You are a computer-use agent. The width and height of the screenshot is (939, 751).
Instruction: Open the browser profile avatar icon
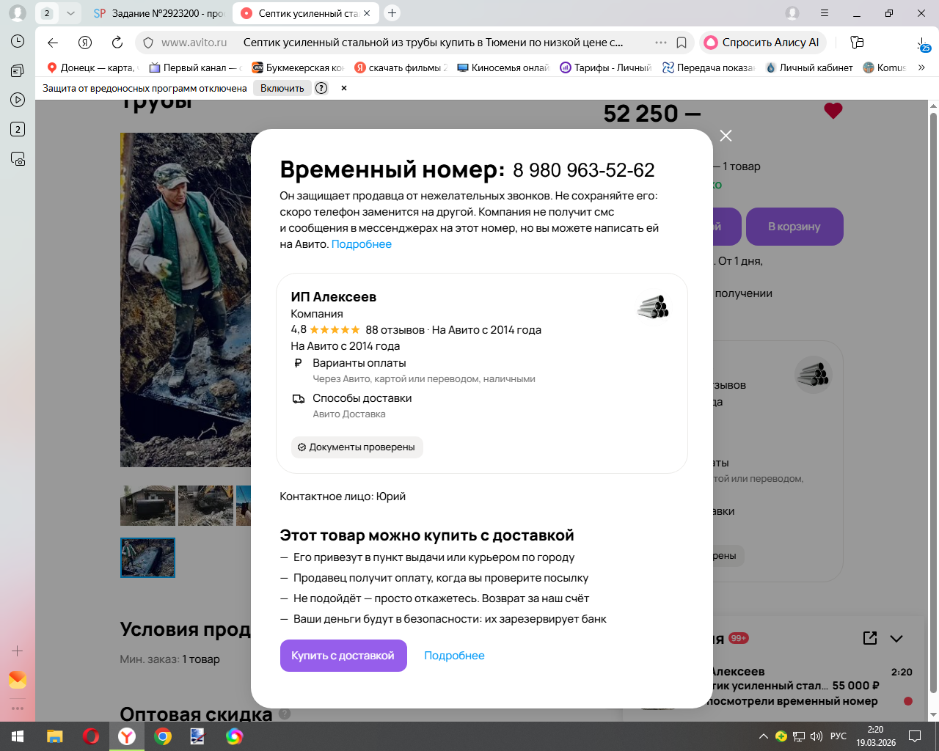(x=792, y=13)
